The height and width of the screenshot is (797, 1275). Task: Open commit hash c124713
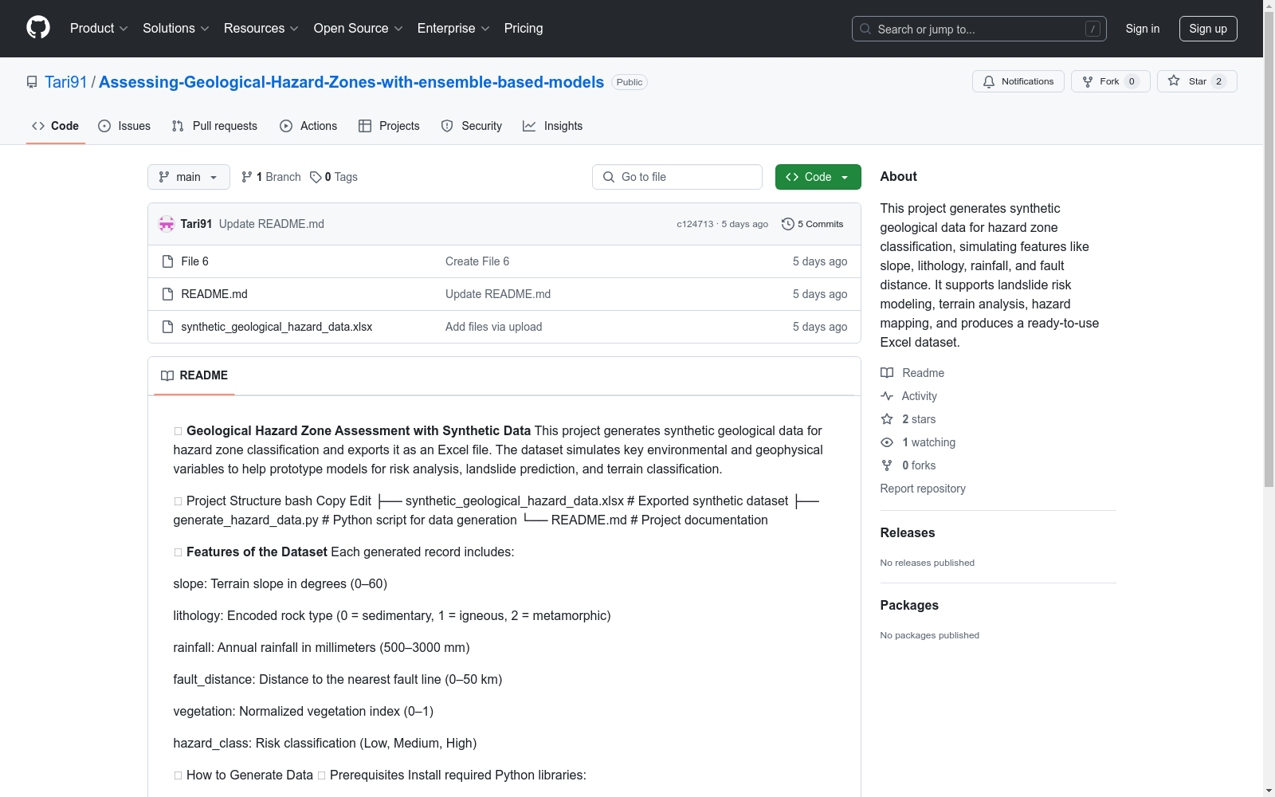pyautogui.click(x=695, y=224)
